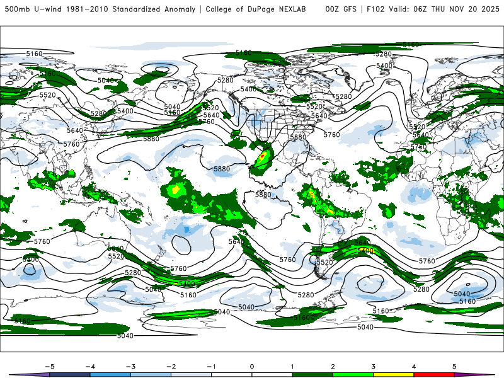Click the red 4 to 5 legend segment
The image size is (504, 378).
[434, 375]
